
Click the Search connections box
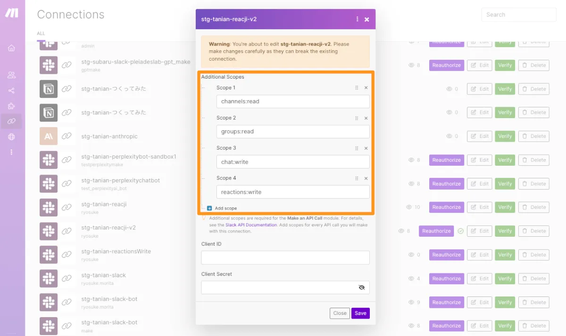point(518,15)
